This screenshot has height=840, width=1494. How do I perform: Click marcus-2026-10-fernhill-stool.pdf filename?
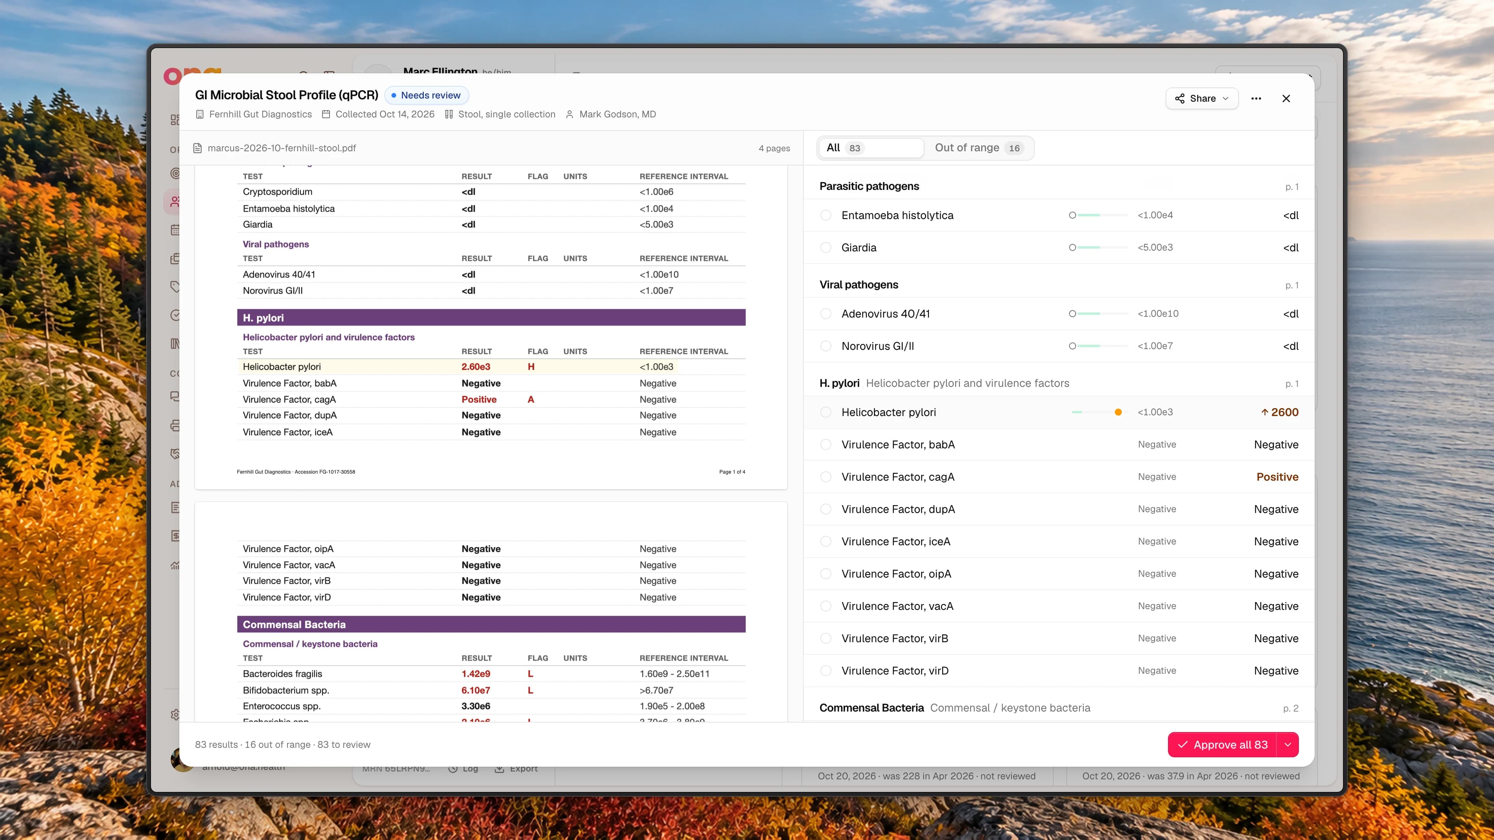click(x=282, y=148)
